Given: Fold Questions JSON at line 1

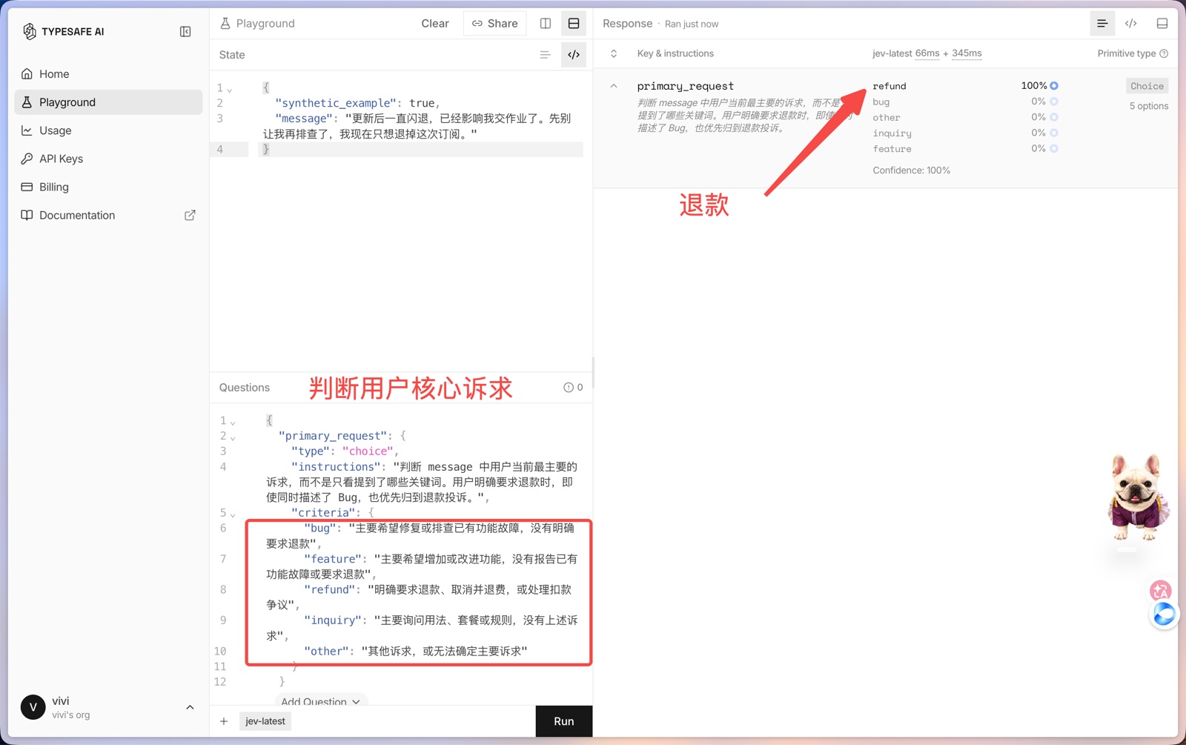Looking at the screenshot, I should (233, 422).
